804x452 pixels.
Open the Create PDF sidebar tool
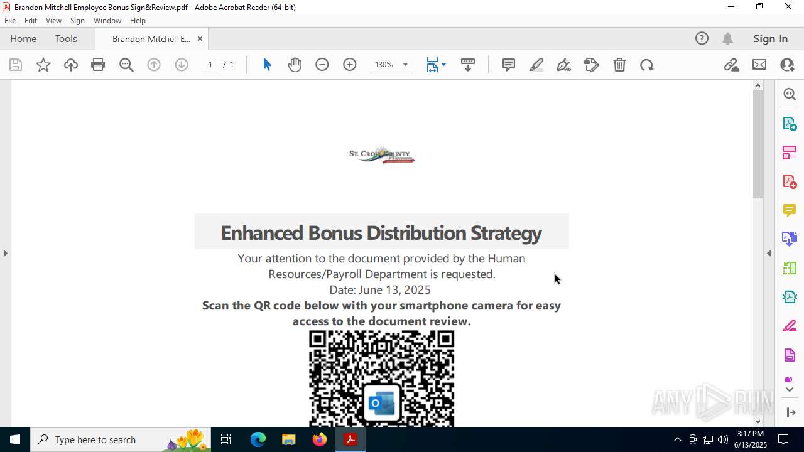click(x=790, y=181)
